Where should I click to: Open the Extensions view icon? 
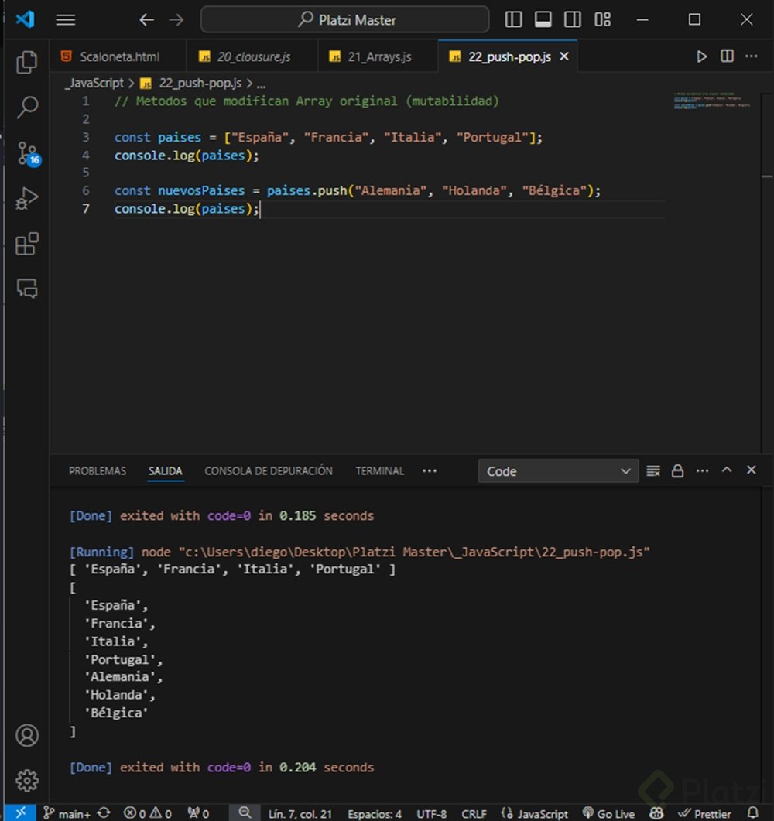pos(27,245)
